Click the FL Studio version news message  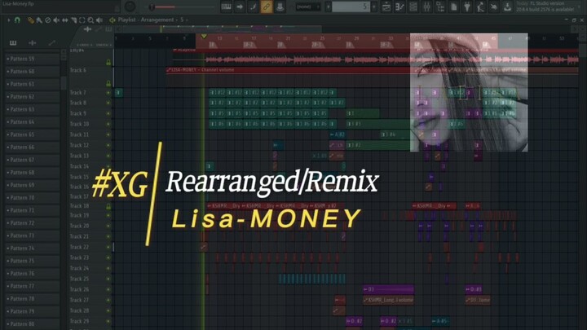click(x=545, y=7)
